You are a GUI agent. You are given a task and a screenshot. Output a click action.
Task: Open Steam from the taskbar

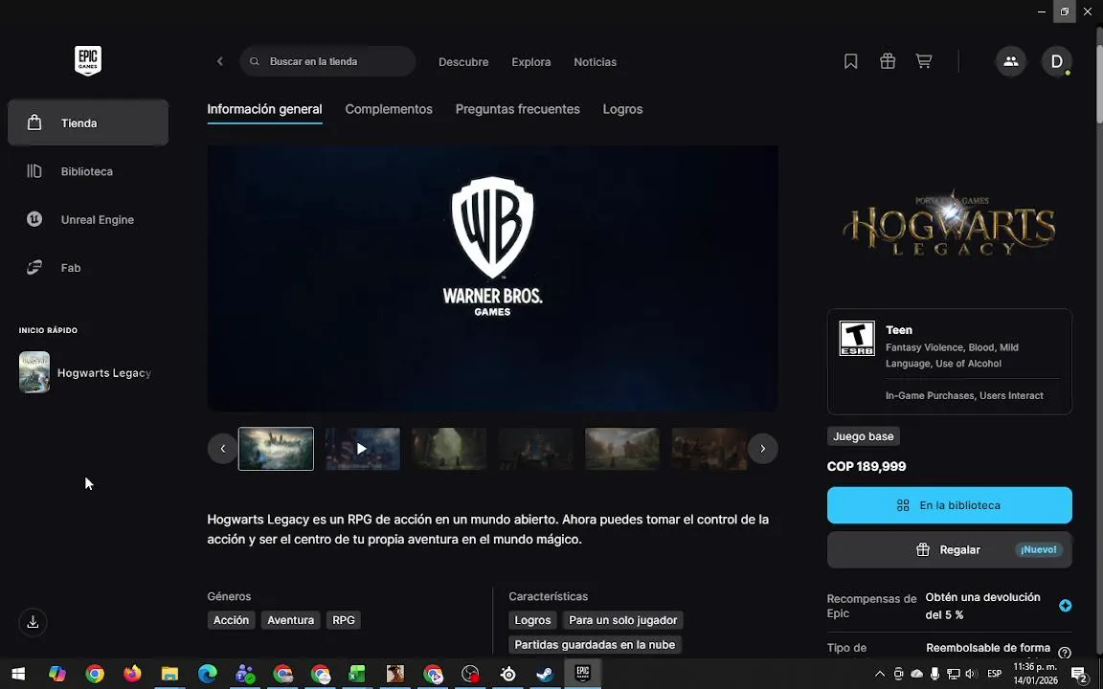(x=545, y=675)
